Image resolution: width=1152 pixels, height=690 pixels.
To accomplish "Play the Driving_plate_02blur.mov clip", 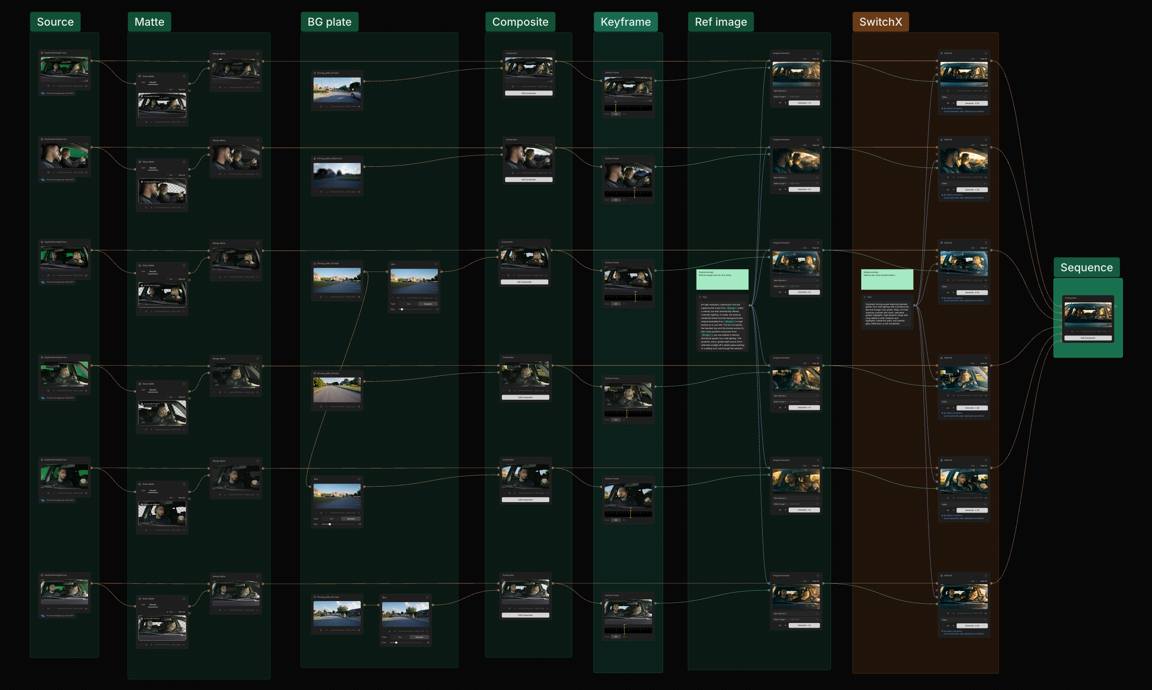I will coord(321,192).
